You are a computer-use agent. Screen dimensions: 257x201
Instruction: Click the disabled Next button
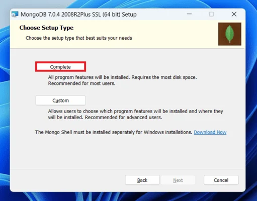tap(178, 180)
